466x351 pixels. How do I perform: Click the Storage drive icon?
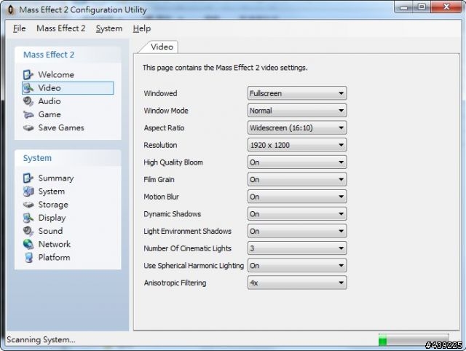pos(28,205)
